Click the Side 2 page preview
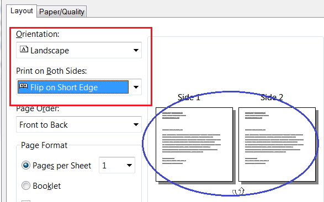 click(x=277, y=145)
